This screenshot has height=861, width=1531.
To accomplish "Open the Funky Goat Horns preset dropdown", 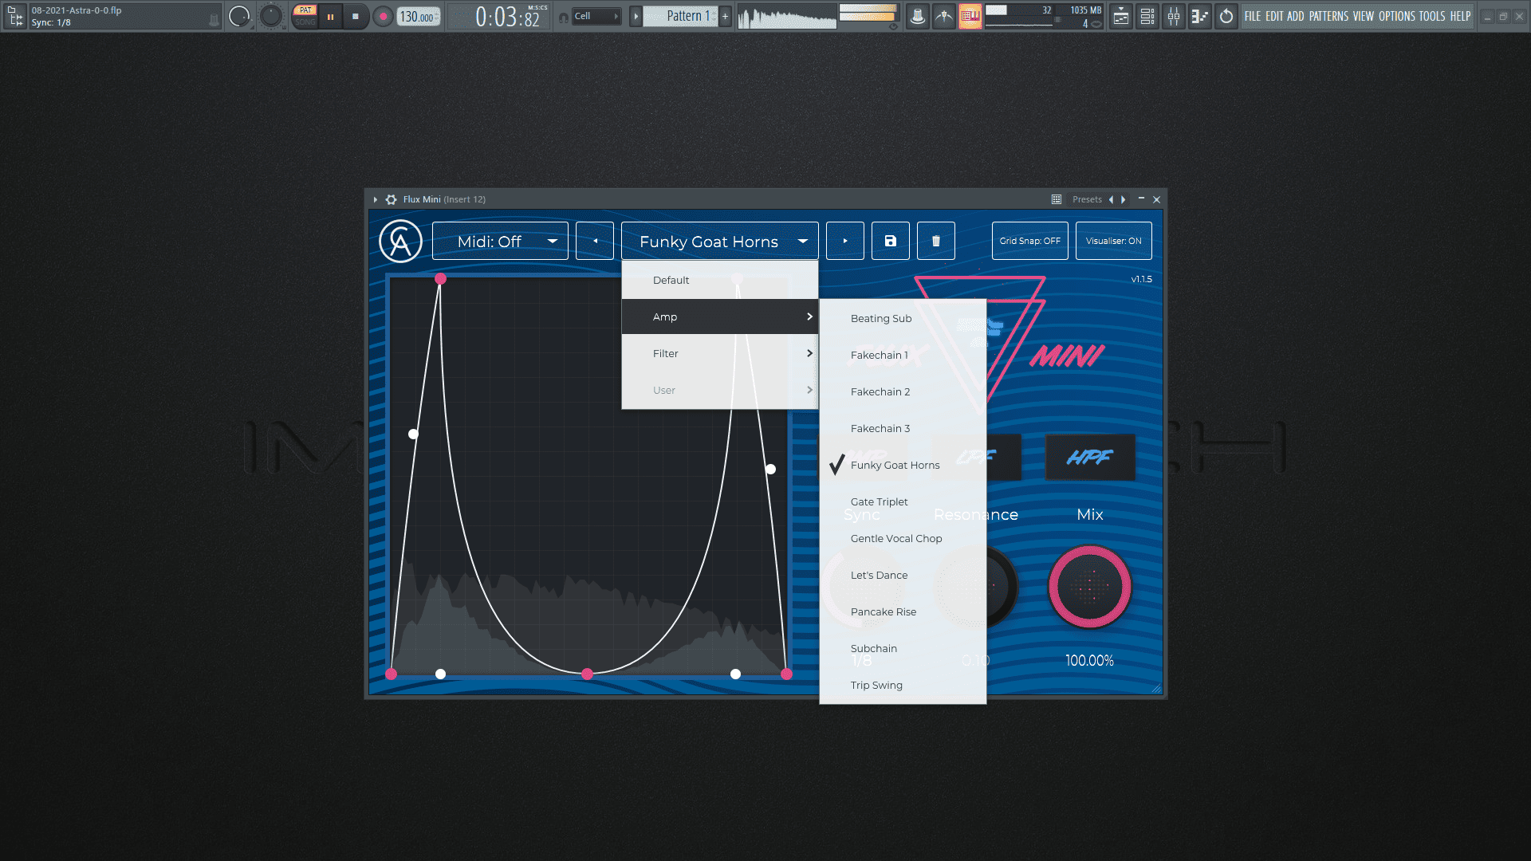I will [719, 241].
